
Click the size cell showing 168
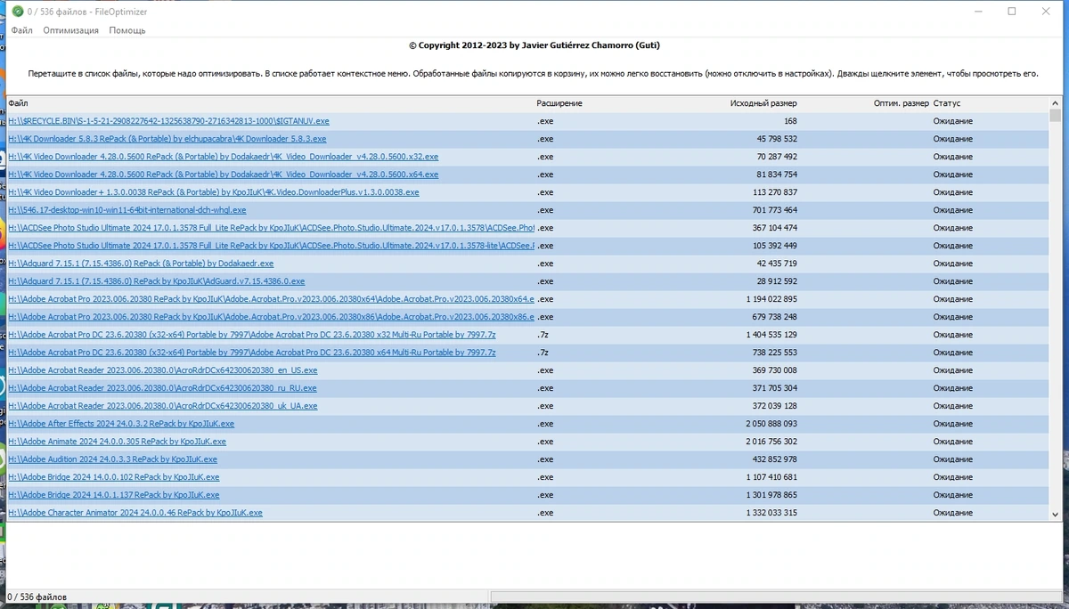(790, 121)
